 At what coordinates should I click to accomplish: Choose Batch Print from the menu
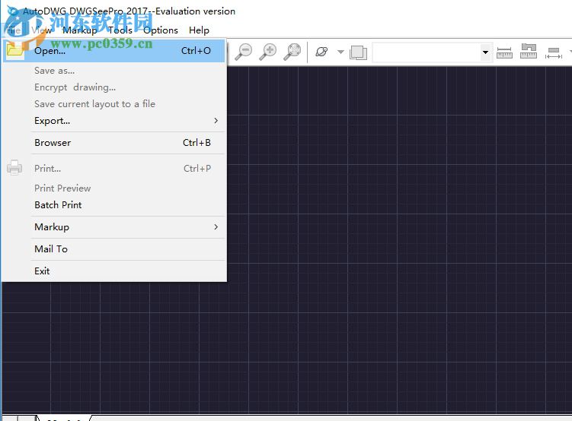(x=113, y=205)
